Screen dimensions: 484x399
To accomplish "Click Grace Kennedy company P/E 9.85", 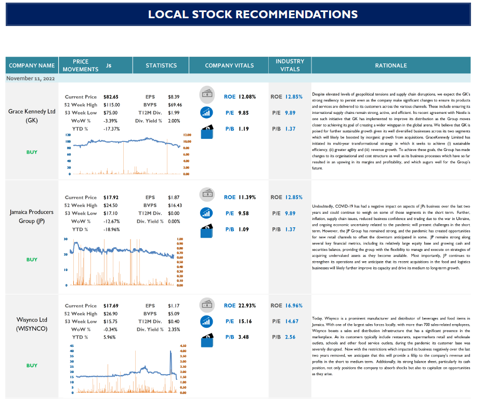I will point(243,113).
